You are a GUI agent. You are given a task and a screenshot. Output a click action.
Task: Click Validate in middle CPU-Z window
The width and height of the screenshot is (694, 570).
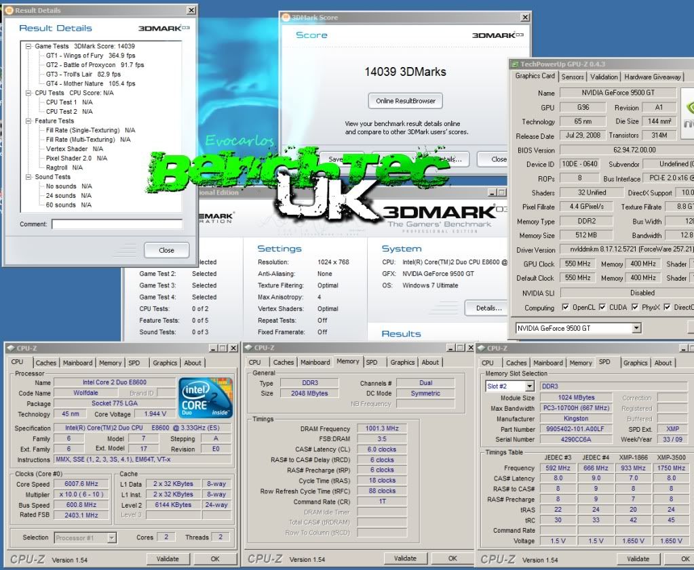point(405,558)
